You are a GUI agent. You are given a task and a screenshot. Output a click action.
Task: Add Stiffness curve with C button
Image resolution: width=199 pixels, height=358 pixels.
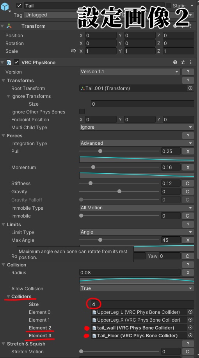pos(188,183)
